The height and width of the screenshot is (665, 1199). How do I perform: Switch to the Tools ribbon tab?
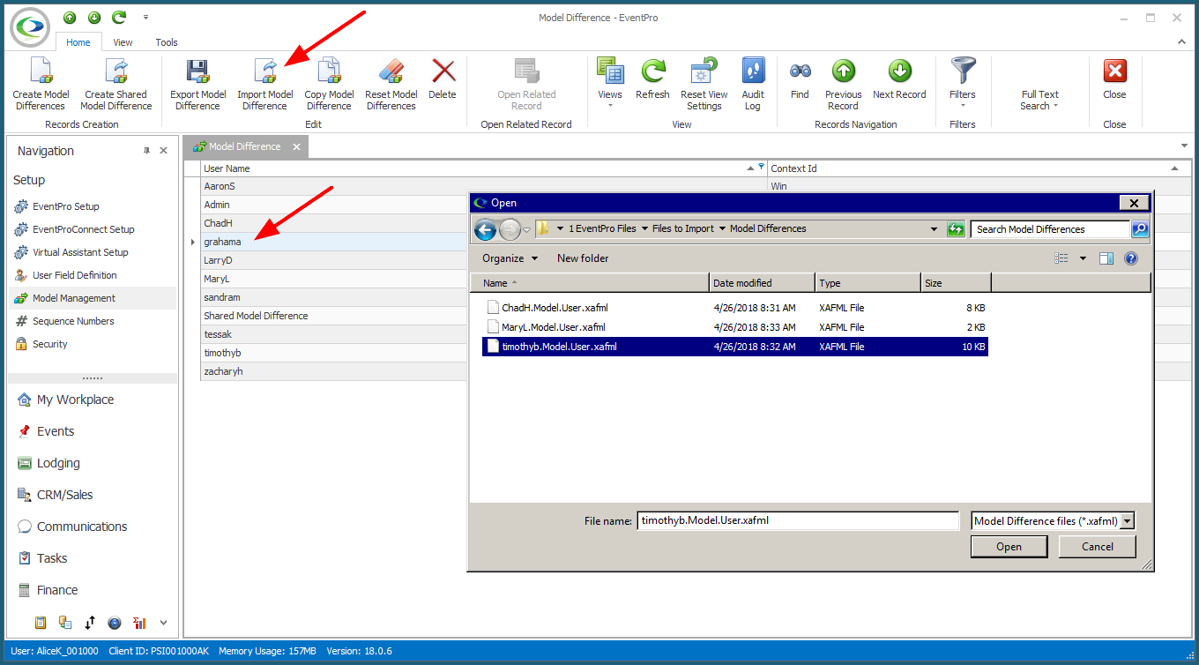tap(167, 42)
